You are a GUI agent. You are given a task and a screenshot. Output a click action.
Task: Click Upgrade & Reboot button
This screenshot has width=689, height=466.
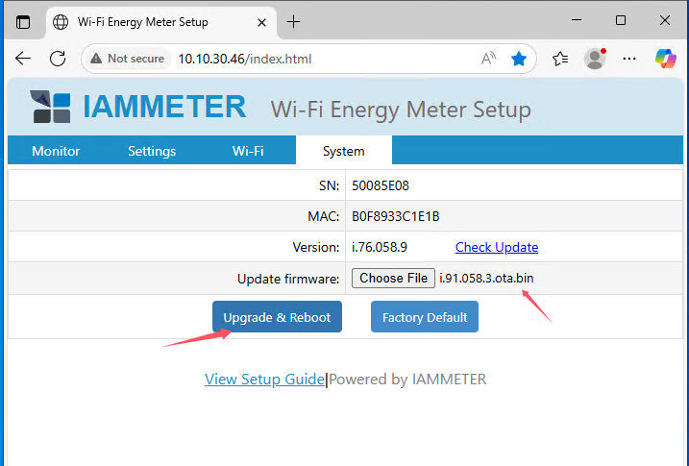tap(277, 317)
